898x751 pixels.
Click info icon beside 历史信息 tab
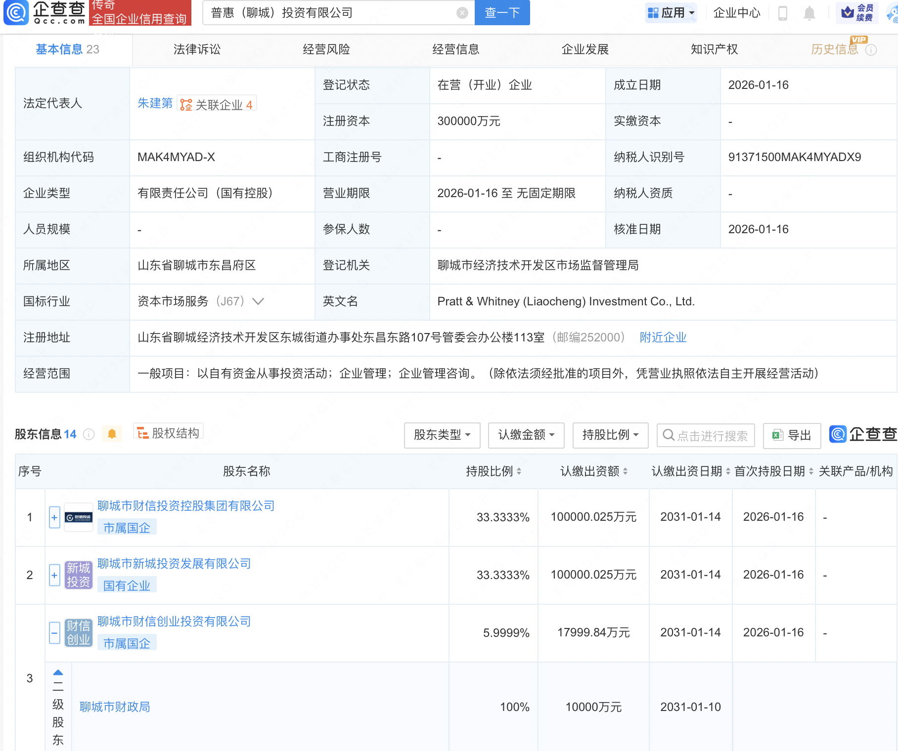(x=871, y=50)
